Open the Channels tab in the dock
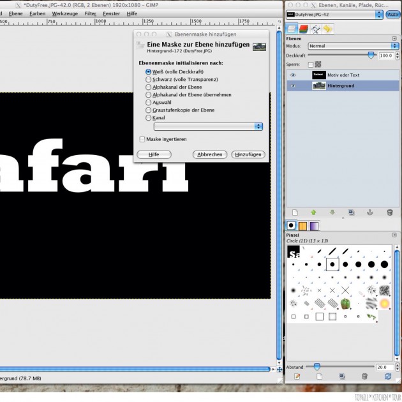402x402 pixels. pos(304,29)
